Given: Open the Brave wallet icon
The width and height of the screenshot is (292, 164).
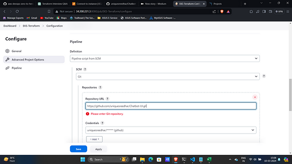Looking at the screenshot, I should [270, 12].
